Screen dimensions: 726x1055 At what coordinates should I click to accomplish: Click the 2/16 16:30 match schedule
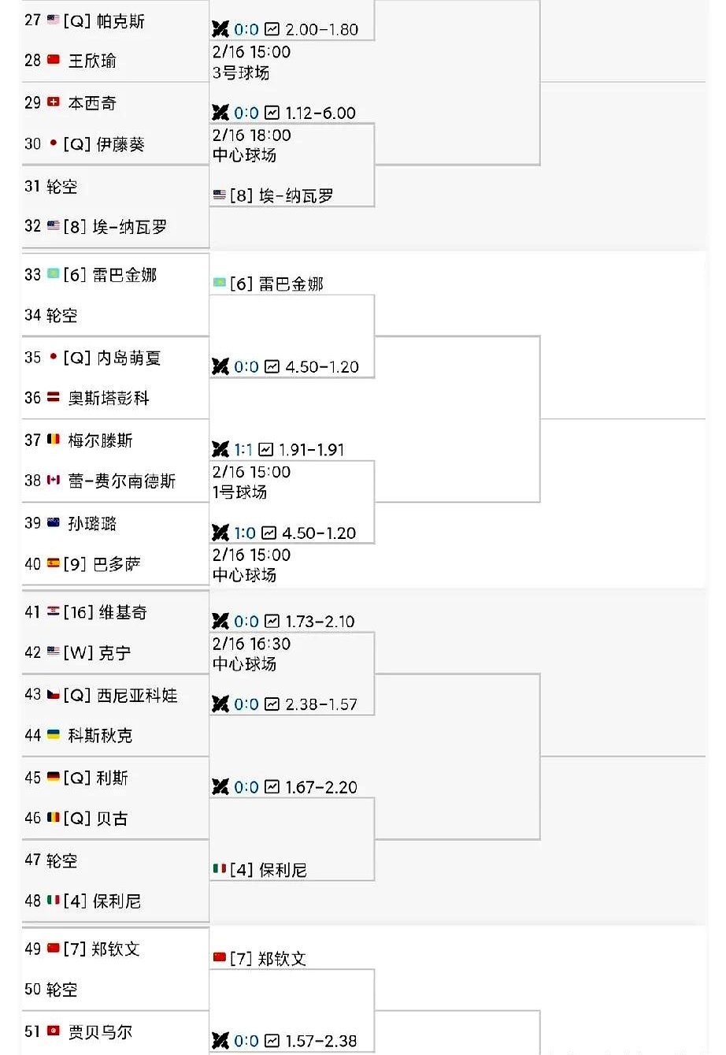click(251, 644)
